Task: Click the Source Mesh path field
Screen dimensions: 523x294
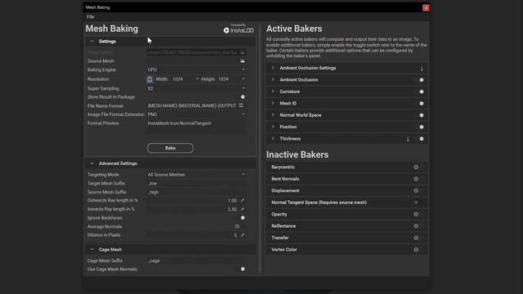Action: tap(193, 61)
